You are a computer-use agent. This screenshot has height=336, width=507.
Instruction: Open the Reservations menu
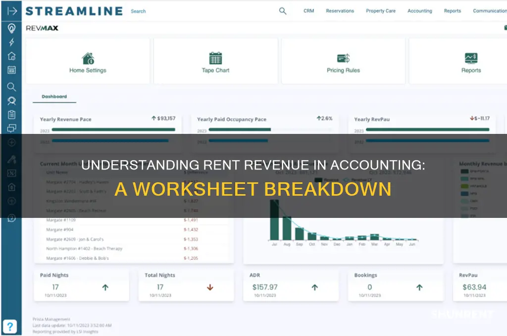(340, 11)
